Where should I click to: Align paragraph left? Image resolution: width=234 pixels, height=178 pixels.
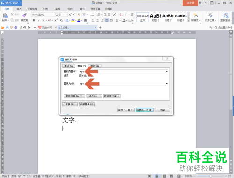pyautogui.click(x=93, y=20)
